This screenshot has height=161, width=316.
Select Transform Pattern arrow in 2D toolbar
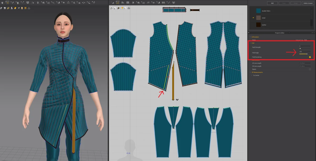[x=112, y=3]
